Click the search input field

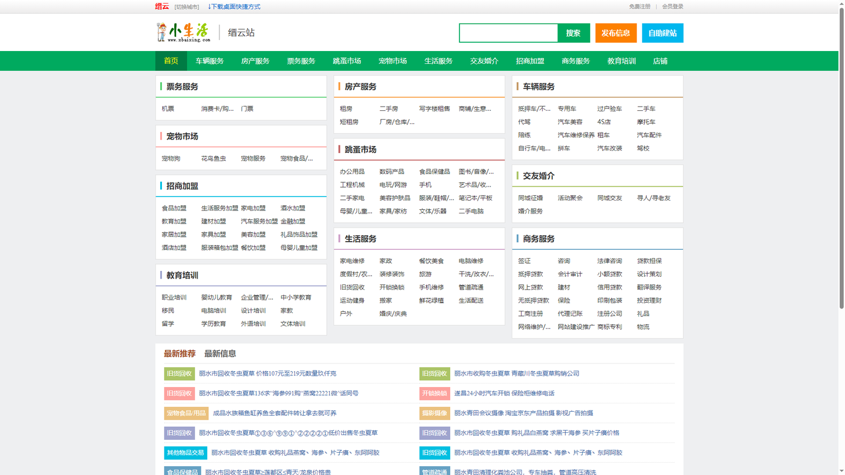(x=508, y=33)
